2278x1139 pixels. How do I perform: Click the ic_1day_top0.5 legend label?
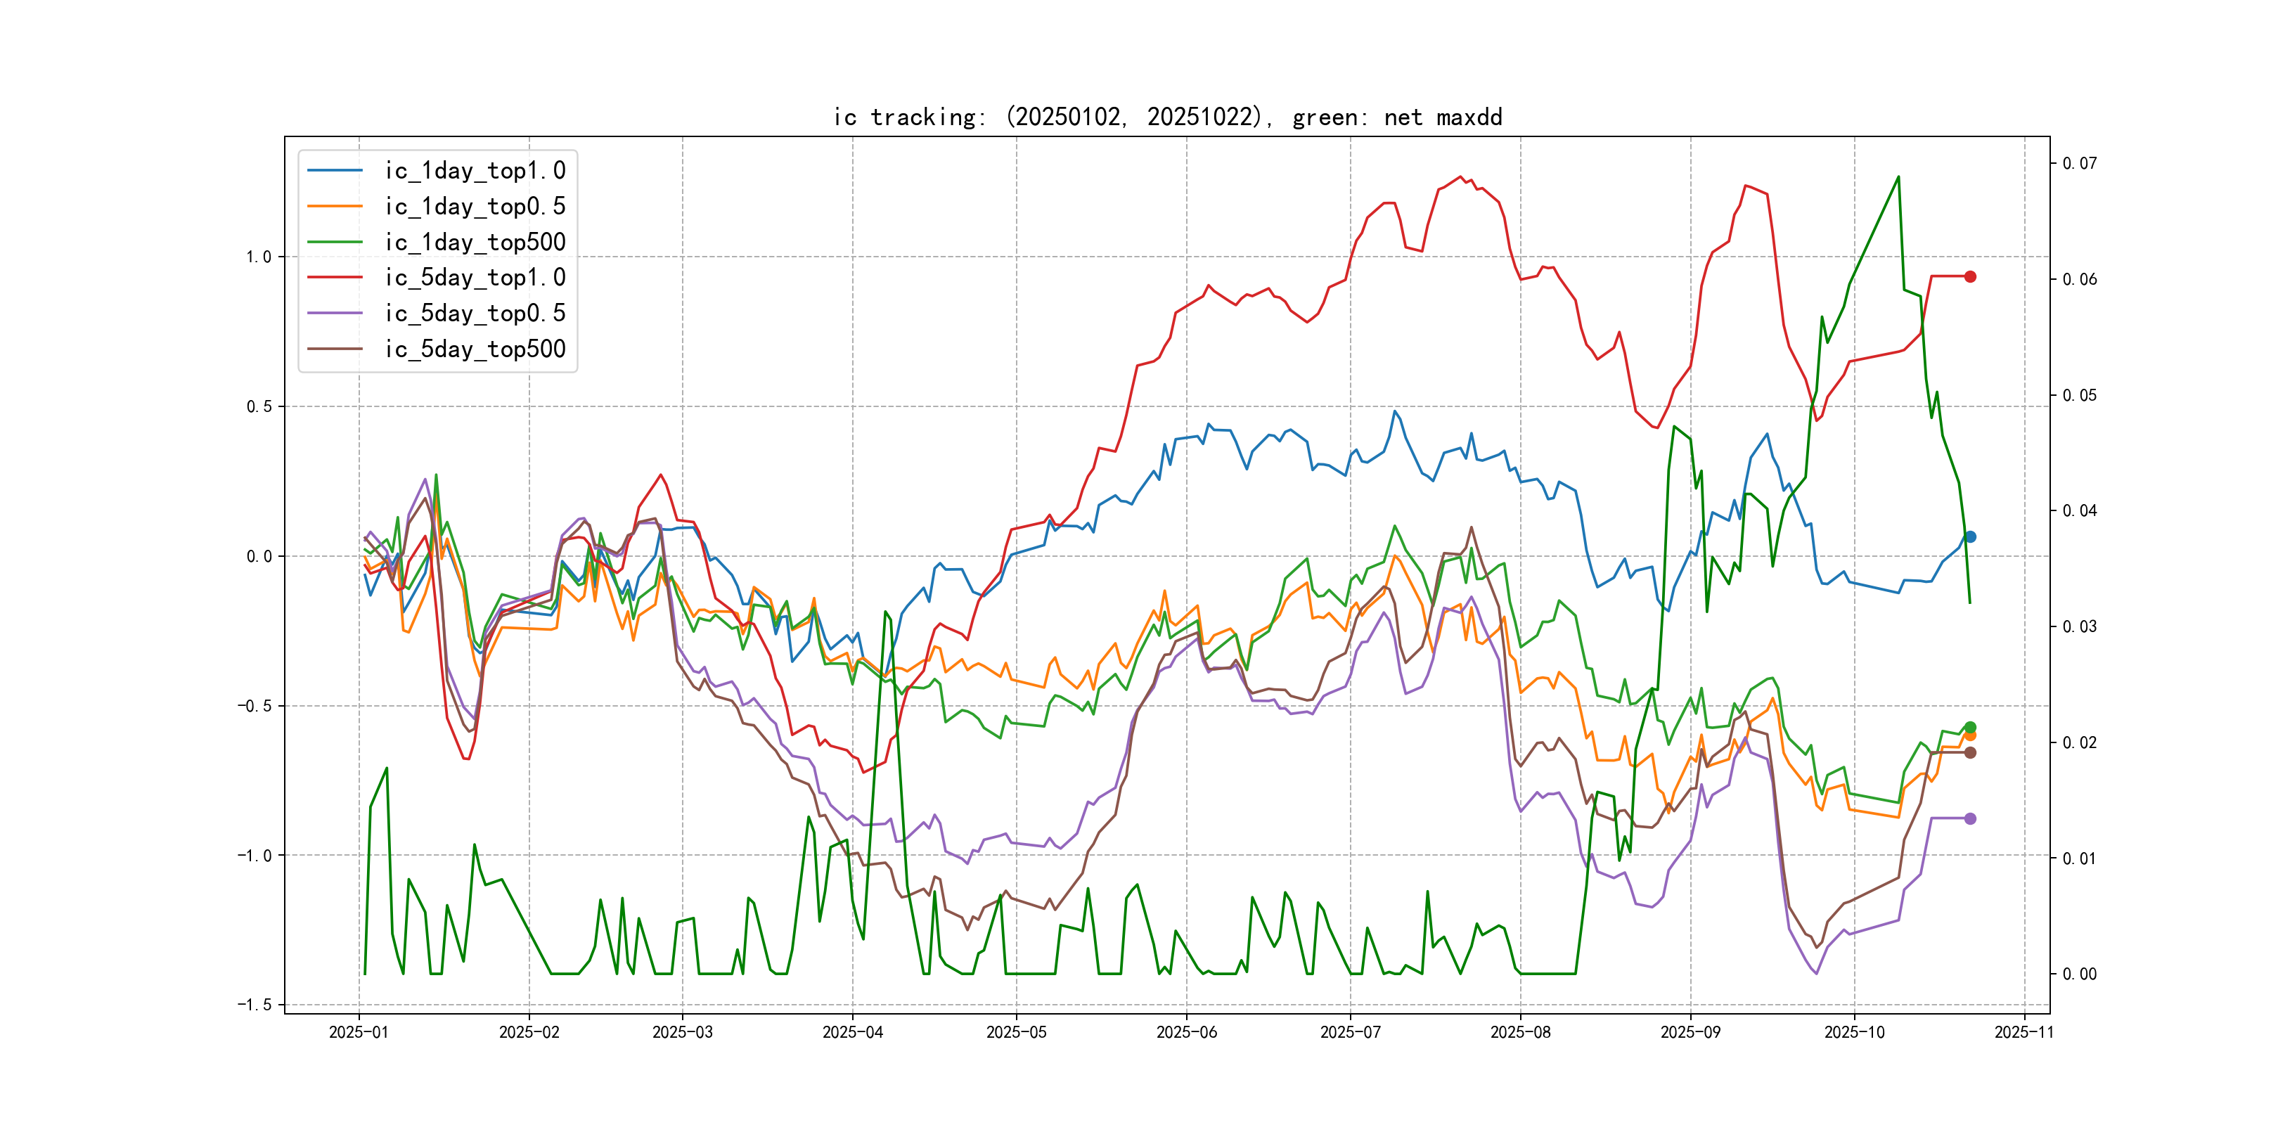[475, 206]
